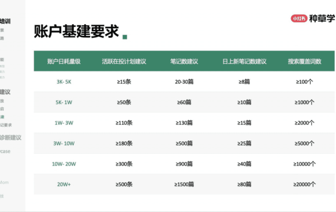Image resolution: width=336 pixels, height=212 pixels.
Task: Select the 日上新笔记数建议 column header
Action: [244, 62]
